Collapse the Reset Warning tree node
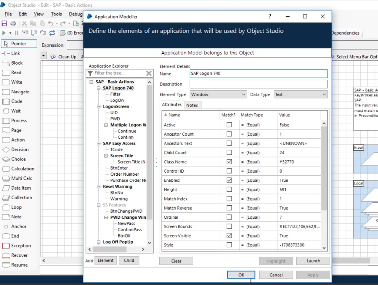The width and height of the screenshot is (378, 285). pos(99,187)
